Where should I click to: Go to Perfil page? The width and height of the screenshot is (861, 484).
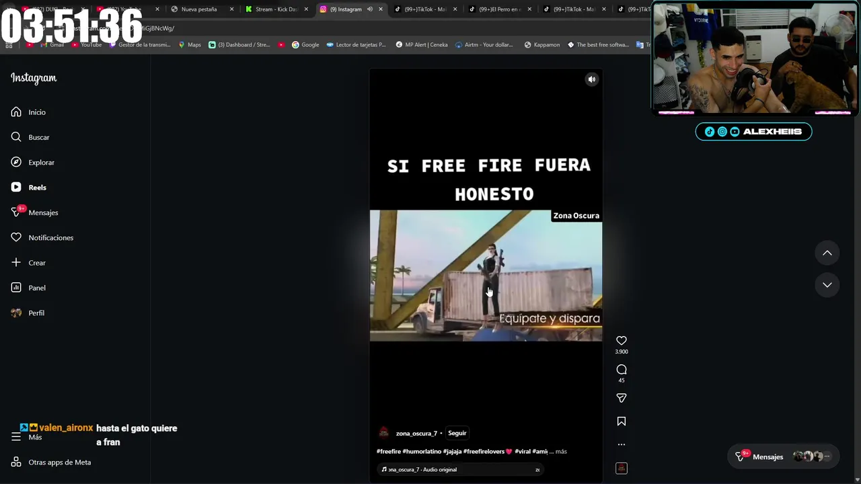click(28, 313)
